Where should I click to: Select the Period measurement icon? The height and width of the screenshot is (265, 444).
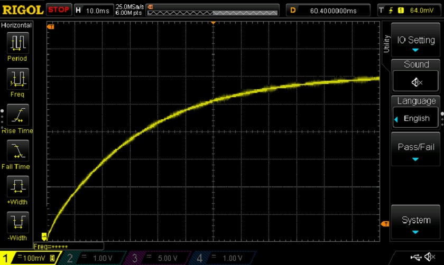click(x=17, y=43)
